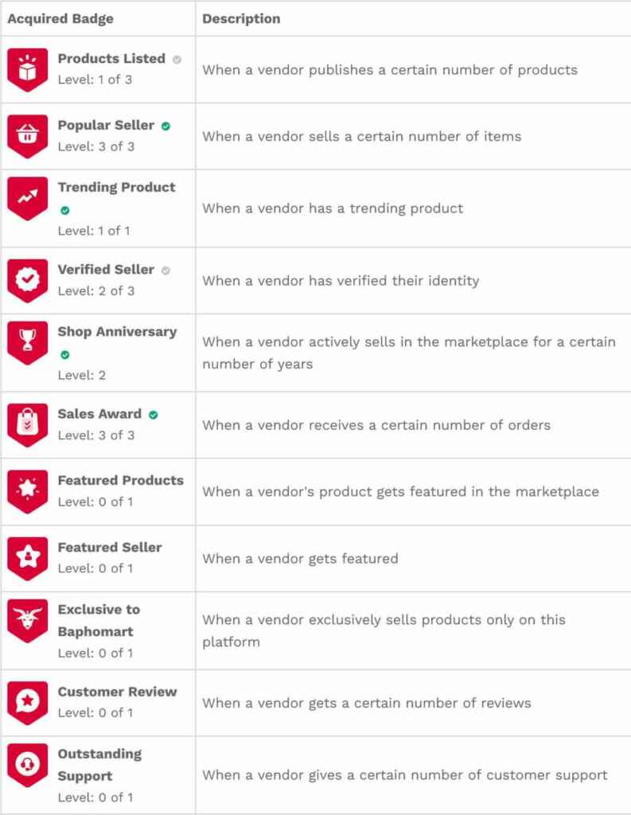The image size is (631, 815).
Task: Click the Trending Product arrow badge icon
Action: tap(28, 198)
